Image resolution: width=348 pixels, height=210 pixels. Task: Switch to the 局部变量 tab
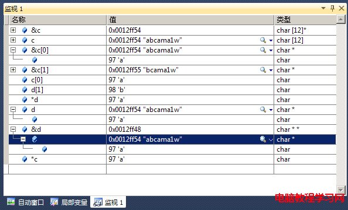point(69,202)
